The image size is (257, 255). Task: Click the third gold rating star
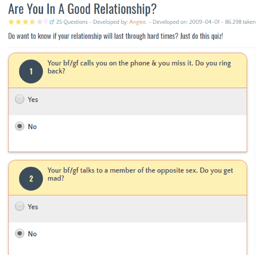tap(26, 22)
